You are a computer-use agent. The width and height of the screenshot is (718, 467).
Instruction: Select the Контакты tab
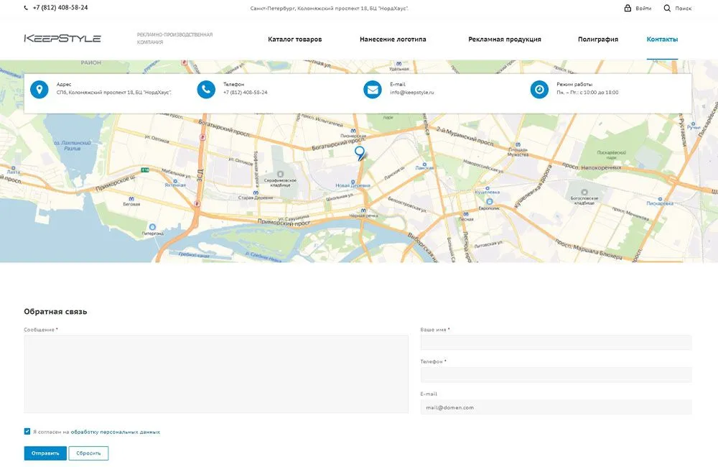click(x=662, y=40)
